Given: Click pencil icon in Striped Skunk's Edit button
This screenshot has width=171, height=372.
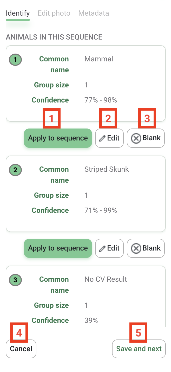Looking at the screenshot, I should click(102, 248).
